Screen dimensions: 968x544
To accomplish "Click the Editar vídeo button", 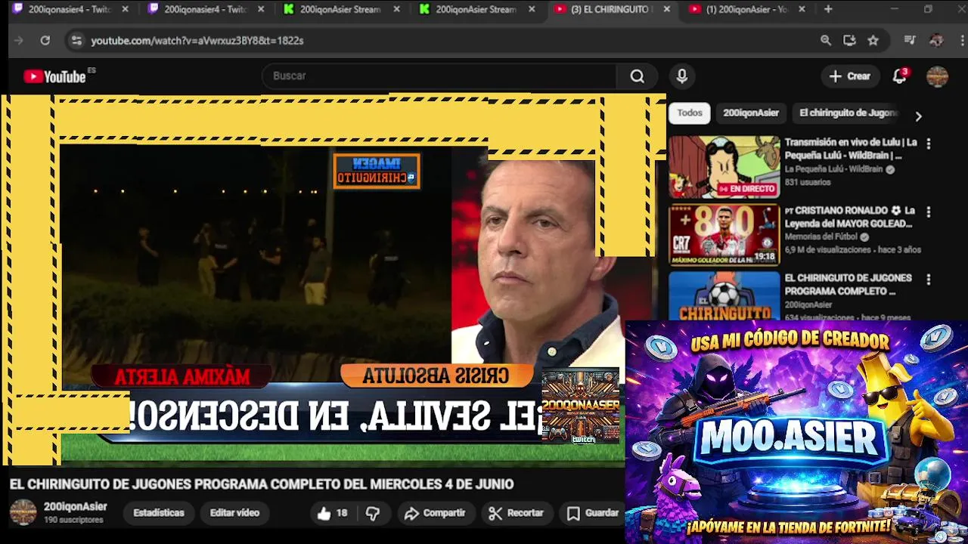I will point(234,513).
